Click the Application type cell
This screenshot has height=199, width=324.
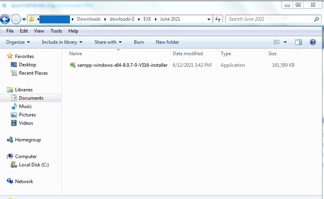233,65
